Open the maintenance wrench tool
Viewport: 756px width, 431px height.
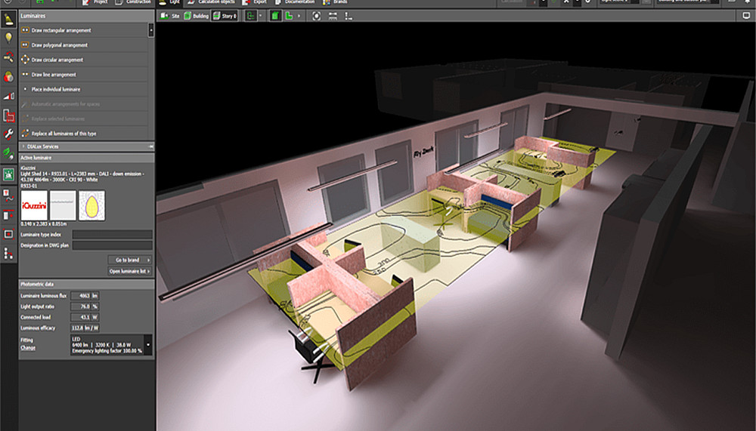8,134
